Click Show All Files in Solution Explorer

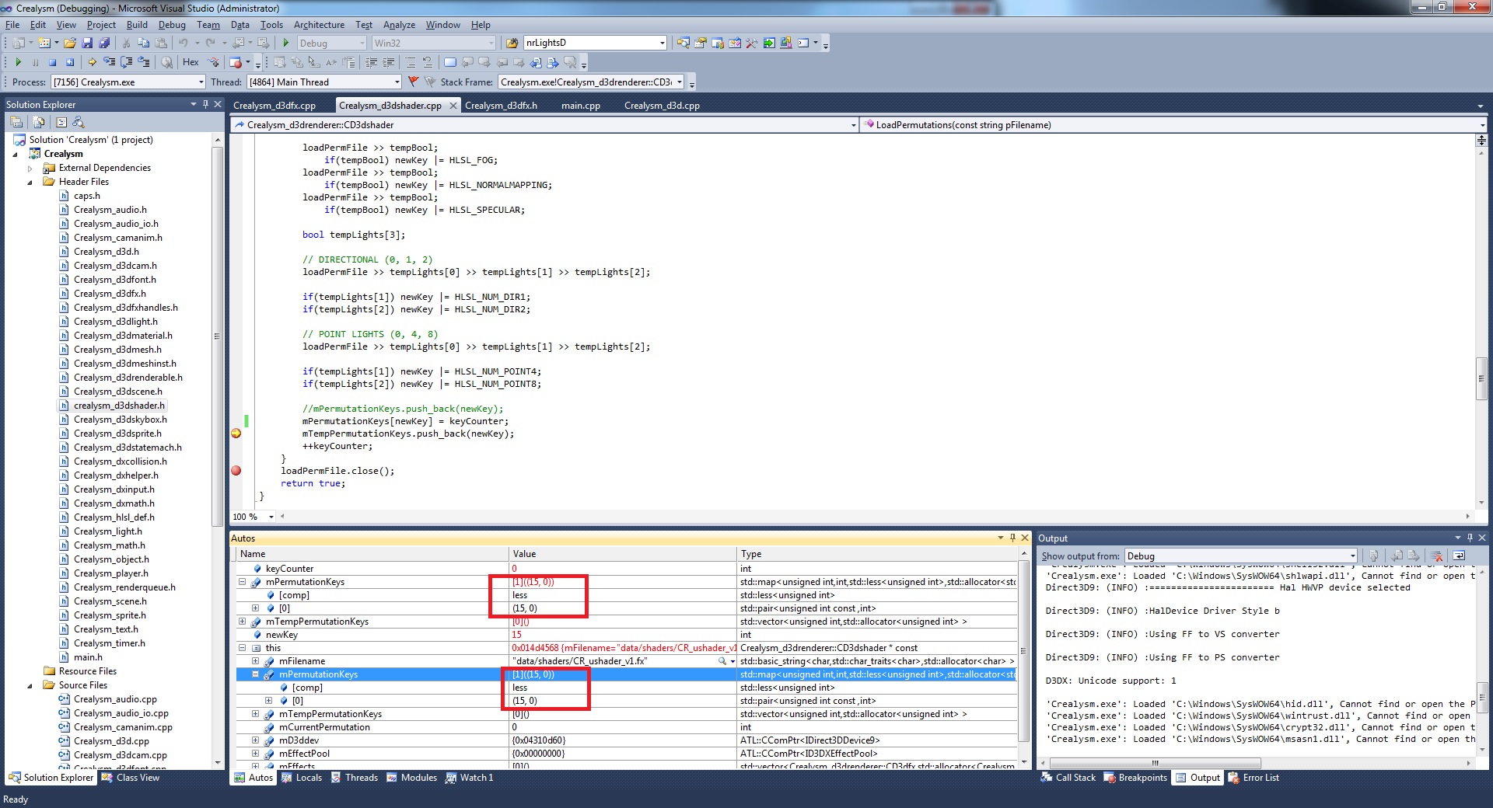pyautogui.click(x=38, y=122)
